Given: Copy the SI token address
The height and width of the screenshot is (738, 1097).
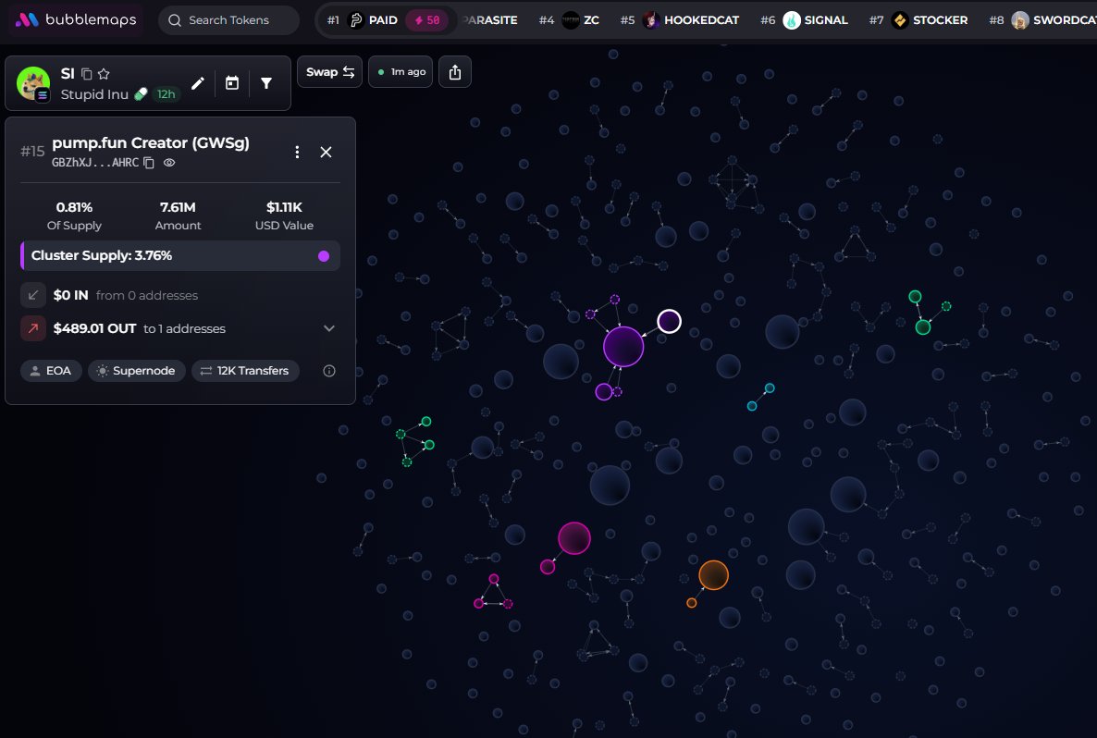Looking at the screenshot, I should pos(87,74).
